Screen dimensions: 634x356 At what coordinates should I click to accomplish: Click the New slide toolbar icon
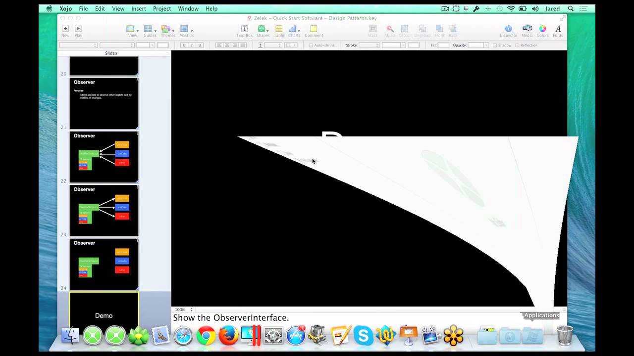click(x=65, y=29)
